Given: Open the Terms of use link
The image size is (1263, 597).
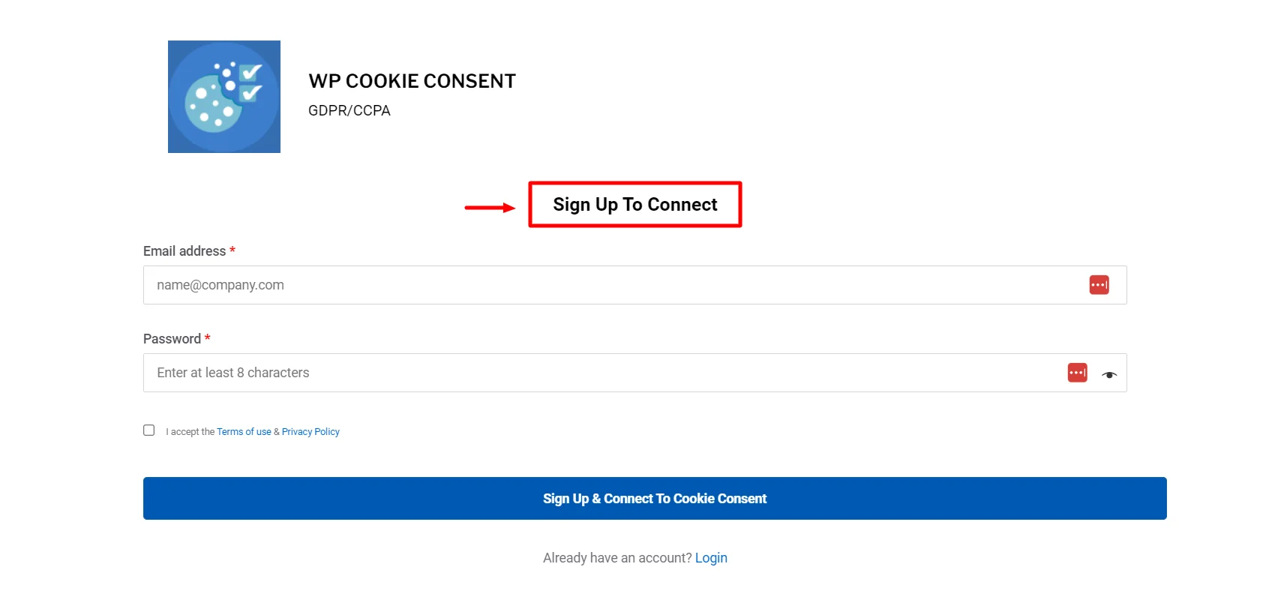Looking at the screenshot, I should 243,431.
